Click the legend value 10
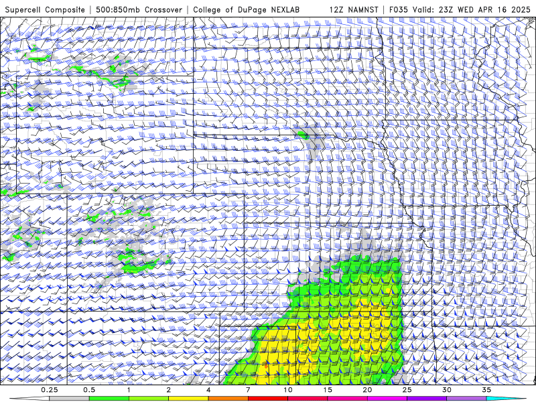This screenshot has width=536, height=402. [x=288, y=390]
